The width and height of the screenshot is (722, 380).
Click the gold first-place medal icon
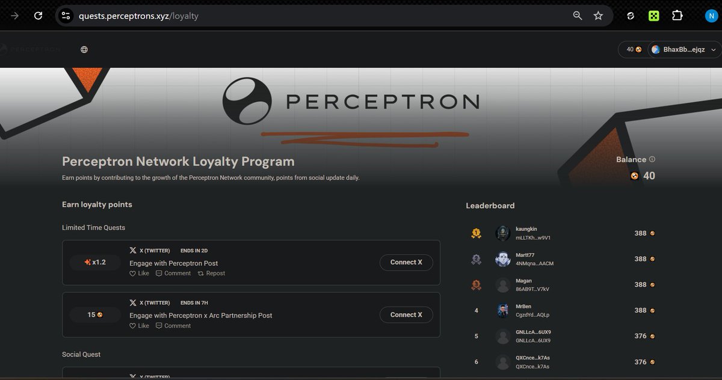coord(477,233)
